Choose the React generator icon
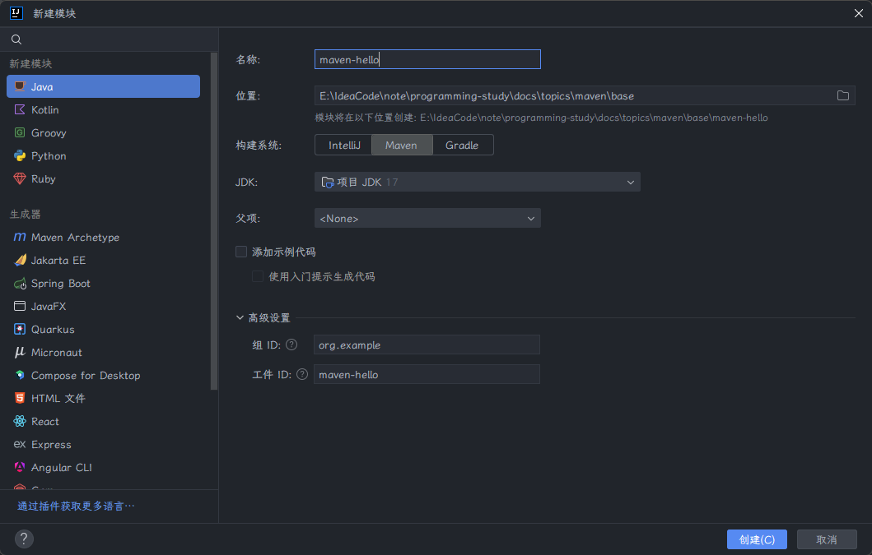The height and width of the screenshot is (555, 872). click(20, 421)
